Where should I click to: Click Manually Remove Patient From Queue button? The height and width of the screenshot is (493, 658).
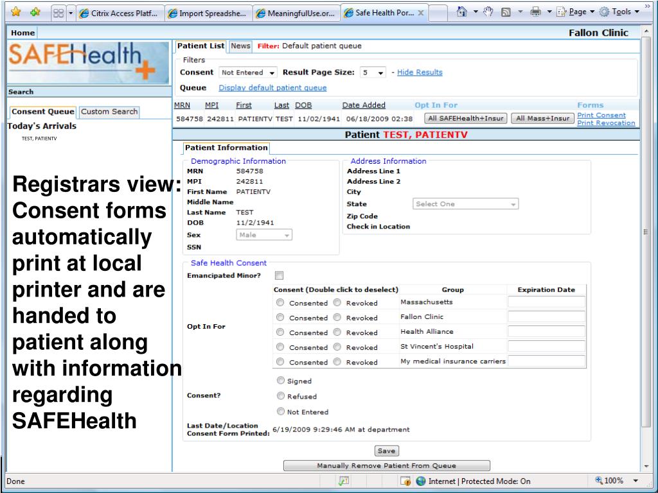pyautogui.click(x=386, y=466)
